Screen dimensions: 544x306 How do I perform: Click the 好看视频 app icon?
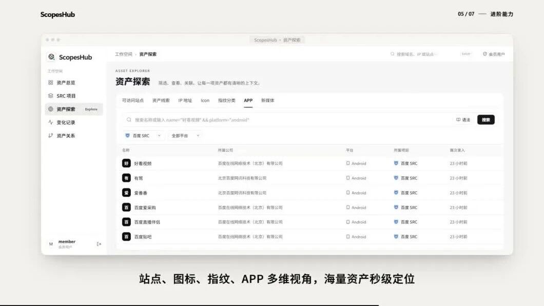tap(126, 163)
